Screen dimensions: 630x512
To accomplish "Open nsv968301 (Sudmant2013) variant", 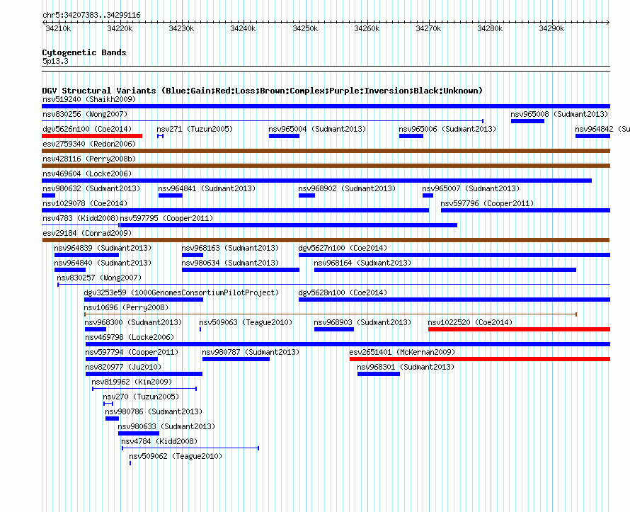I will (406, 367).
